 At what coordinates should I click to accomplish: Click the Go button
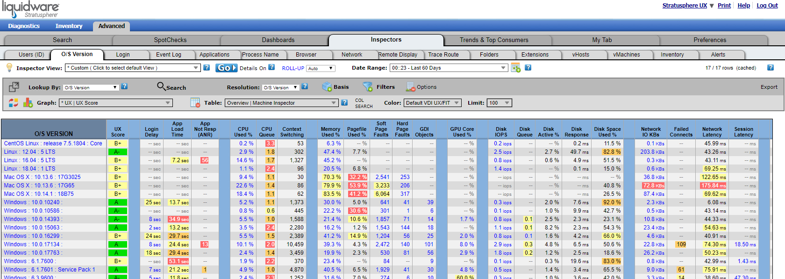[227, 68]
